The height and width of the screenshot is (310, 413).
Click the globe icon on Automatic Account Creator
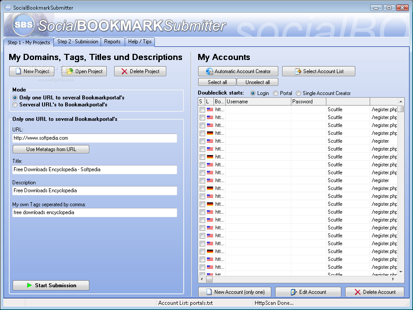(x=210, y=71)
